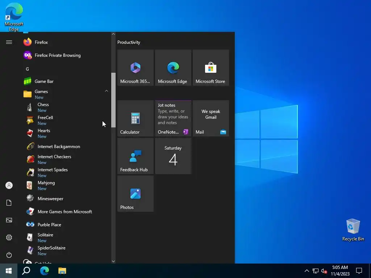This screenshot has width=371, height=278.
Task: Click the app list scrollbar thumb
Action: point(113,100)
